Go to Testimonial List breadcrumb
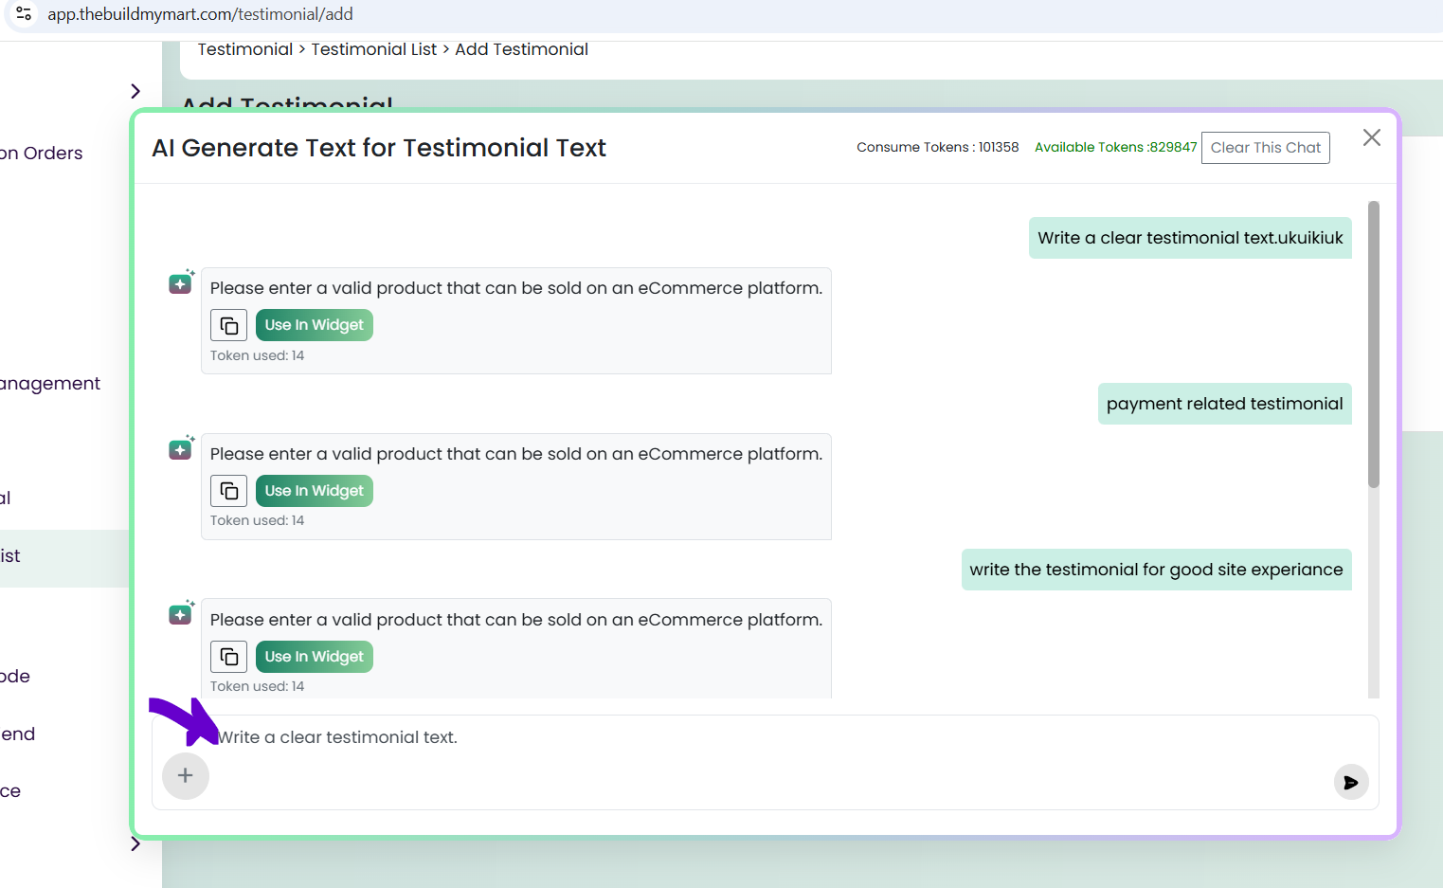This screenshot has width=1443, height=888. [x=374, y=49]
